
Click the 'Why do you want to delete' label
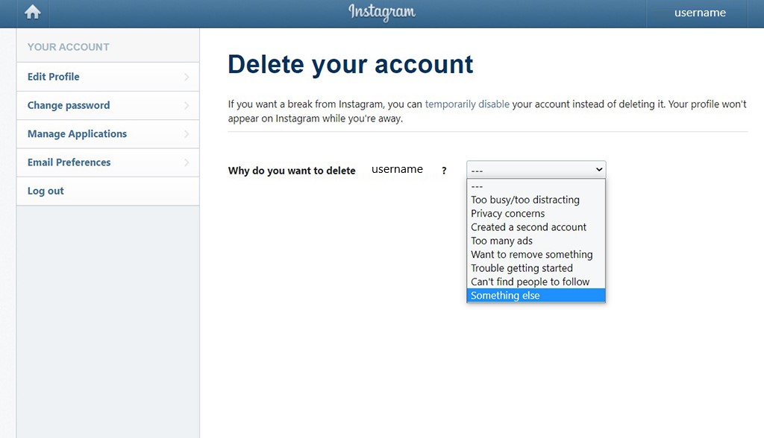coord(292,171)
